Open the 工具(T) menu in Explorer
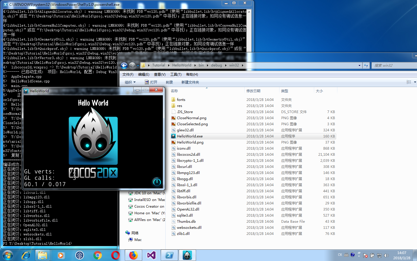The width and height of the screenshot is (417, 261). [x=176, y=75]
